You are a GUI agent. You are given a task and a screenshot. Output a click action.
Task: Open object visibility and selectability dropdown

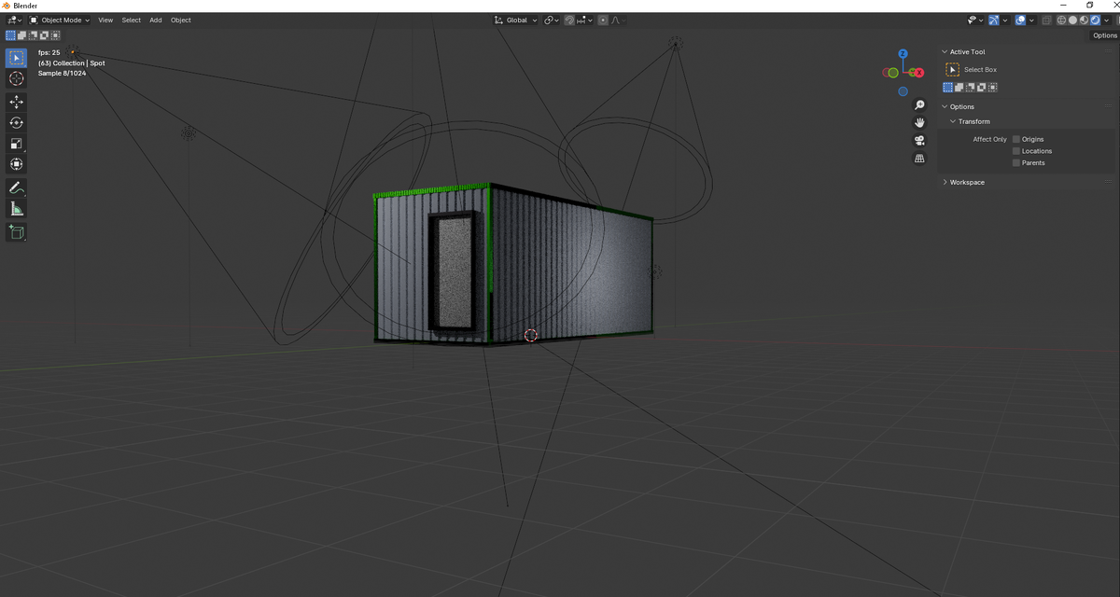(975, 20)
